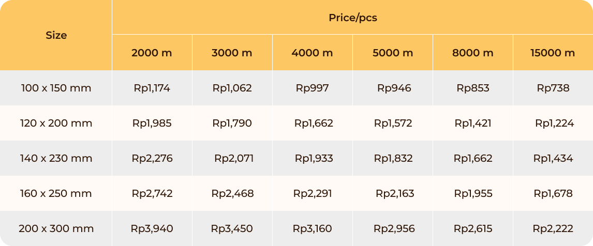Select the Price/pcs header cell
The image size is (593, 246).
[x=352, y=18]
